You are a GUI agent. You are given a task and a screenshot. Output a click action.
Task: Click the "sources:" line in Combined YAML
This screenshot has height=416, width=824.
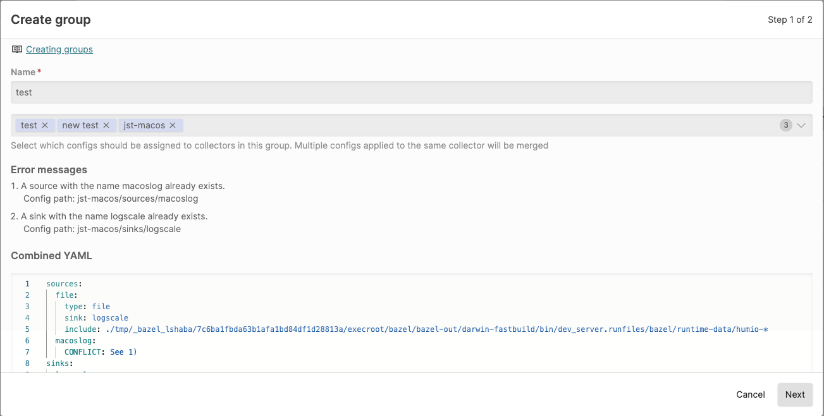click(65, 284)
